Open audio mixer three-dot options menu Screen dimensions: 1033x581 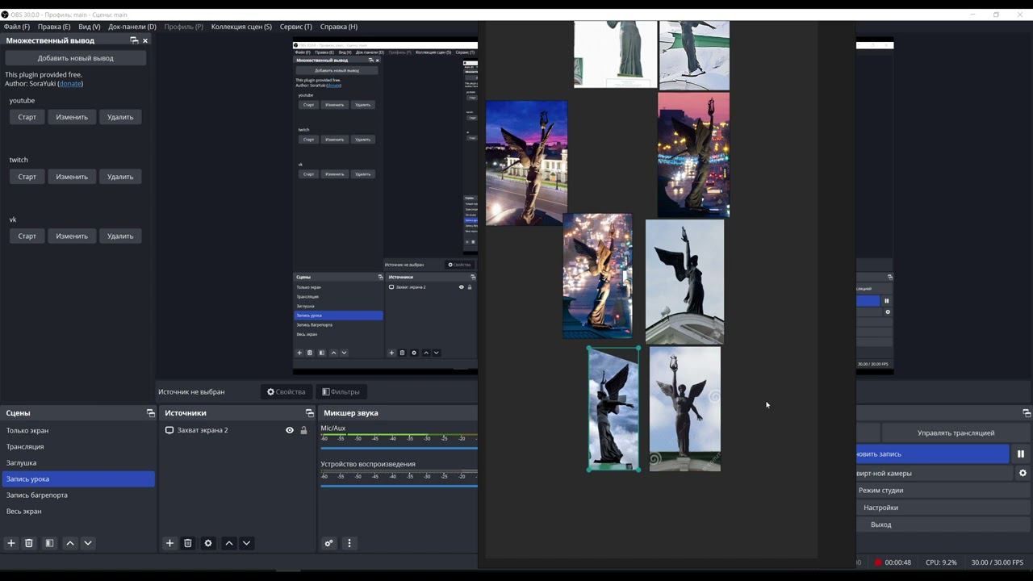(x=349, y=543)
